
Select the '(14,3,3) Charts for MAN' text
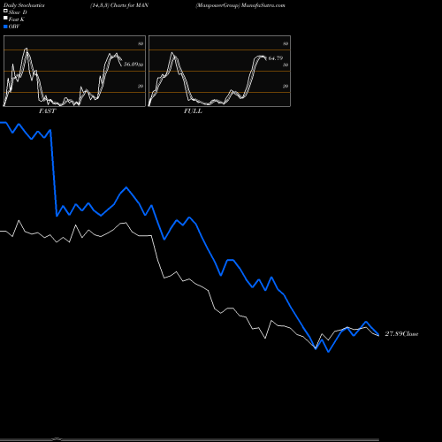click(x=119, y=5)
